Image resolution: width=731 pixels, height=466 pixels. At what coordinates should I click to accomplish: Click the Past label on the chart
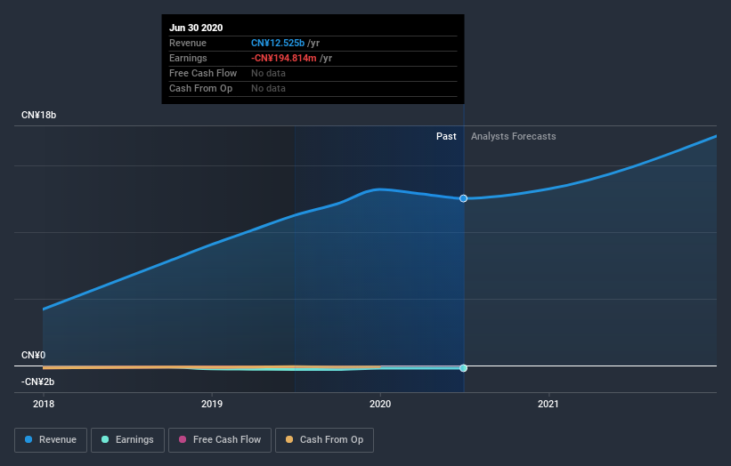(x=446, y=136)
